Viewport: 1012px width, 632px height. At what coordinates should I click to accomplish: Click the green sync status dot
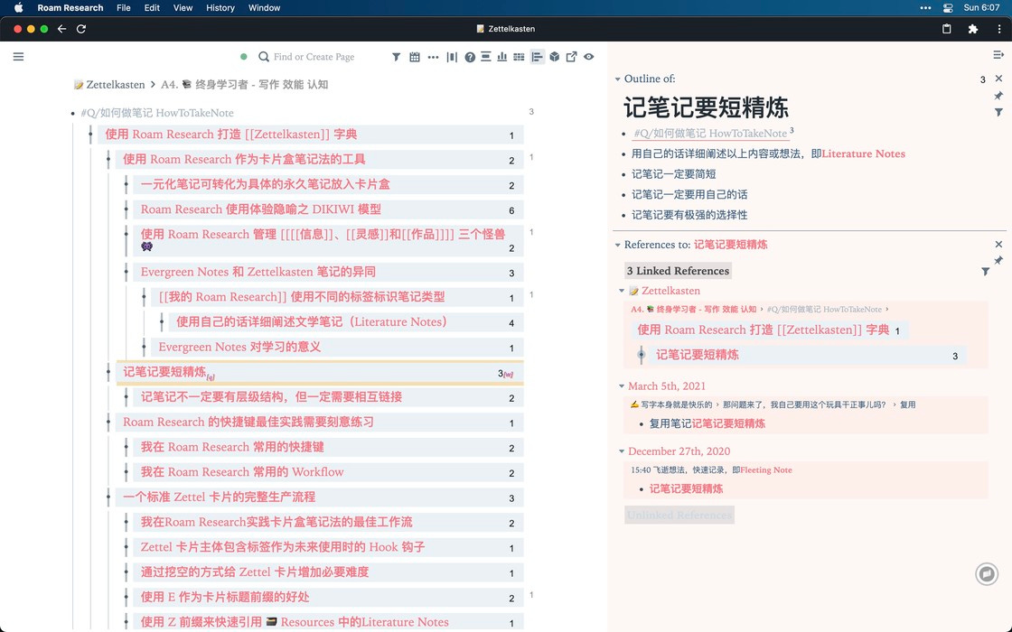pos(243,57)
